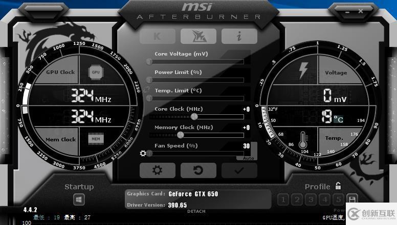Close Afterburner with the X button
The width and height of the screenshot is (397, 225).
point(361,11)
